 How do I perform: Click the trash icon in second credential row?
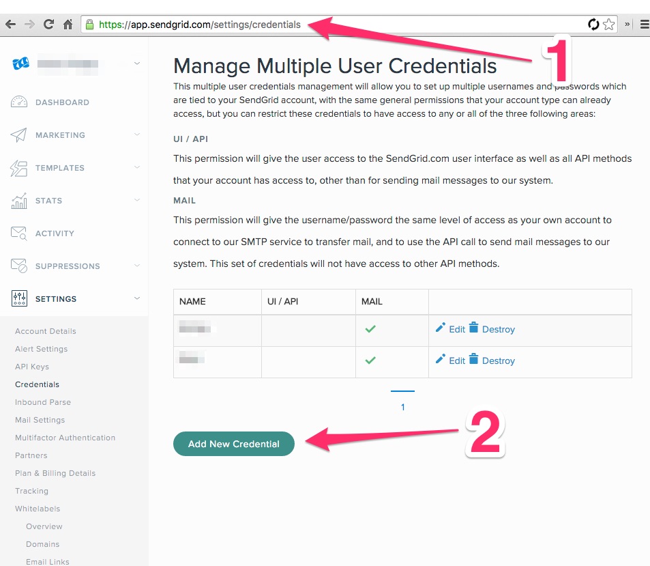point(474,358)
